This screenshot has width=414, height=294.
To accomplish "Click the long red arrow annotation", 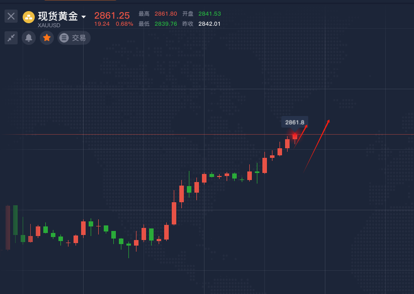I will tap(317, 146).
